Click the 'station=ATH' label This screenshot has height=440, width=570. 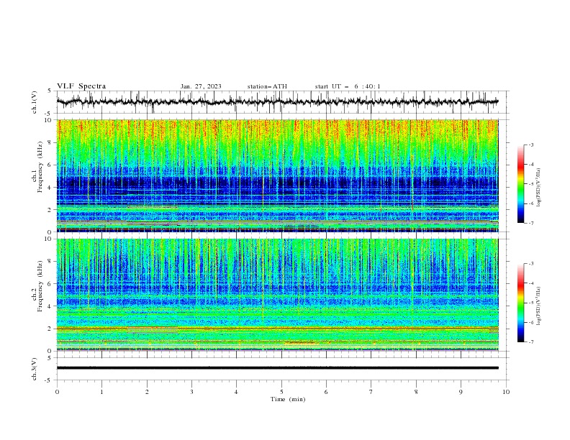point(267,86)
